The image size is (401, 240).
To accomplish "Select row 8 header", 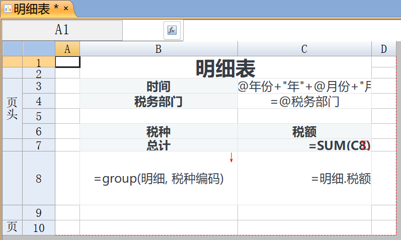I will tap(39, 178).
